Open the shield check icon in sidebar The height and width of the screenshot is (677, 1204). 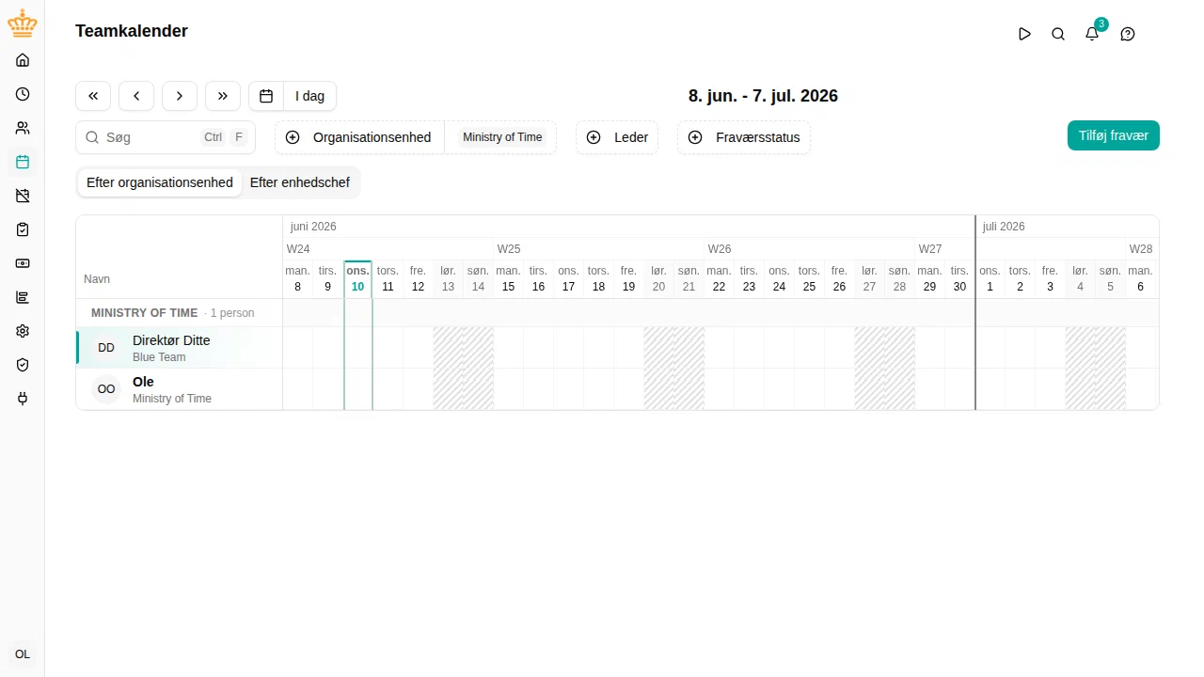[23, 365]
